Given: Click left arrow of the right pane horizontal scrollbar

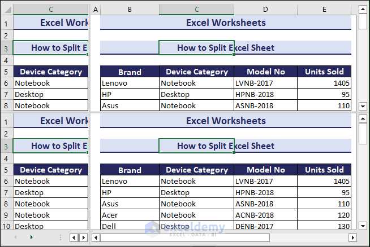Looking at the screenshot, I should (96, 237).
